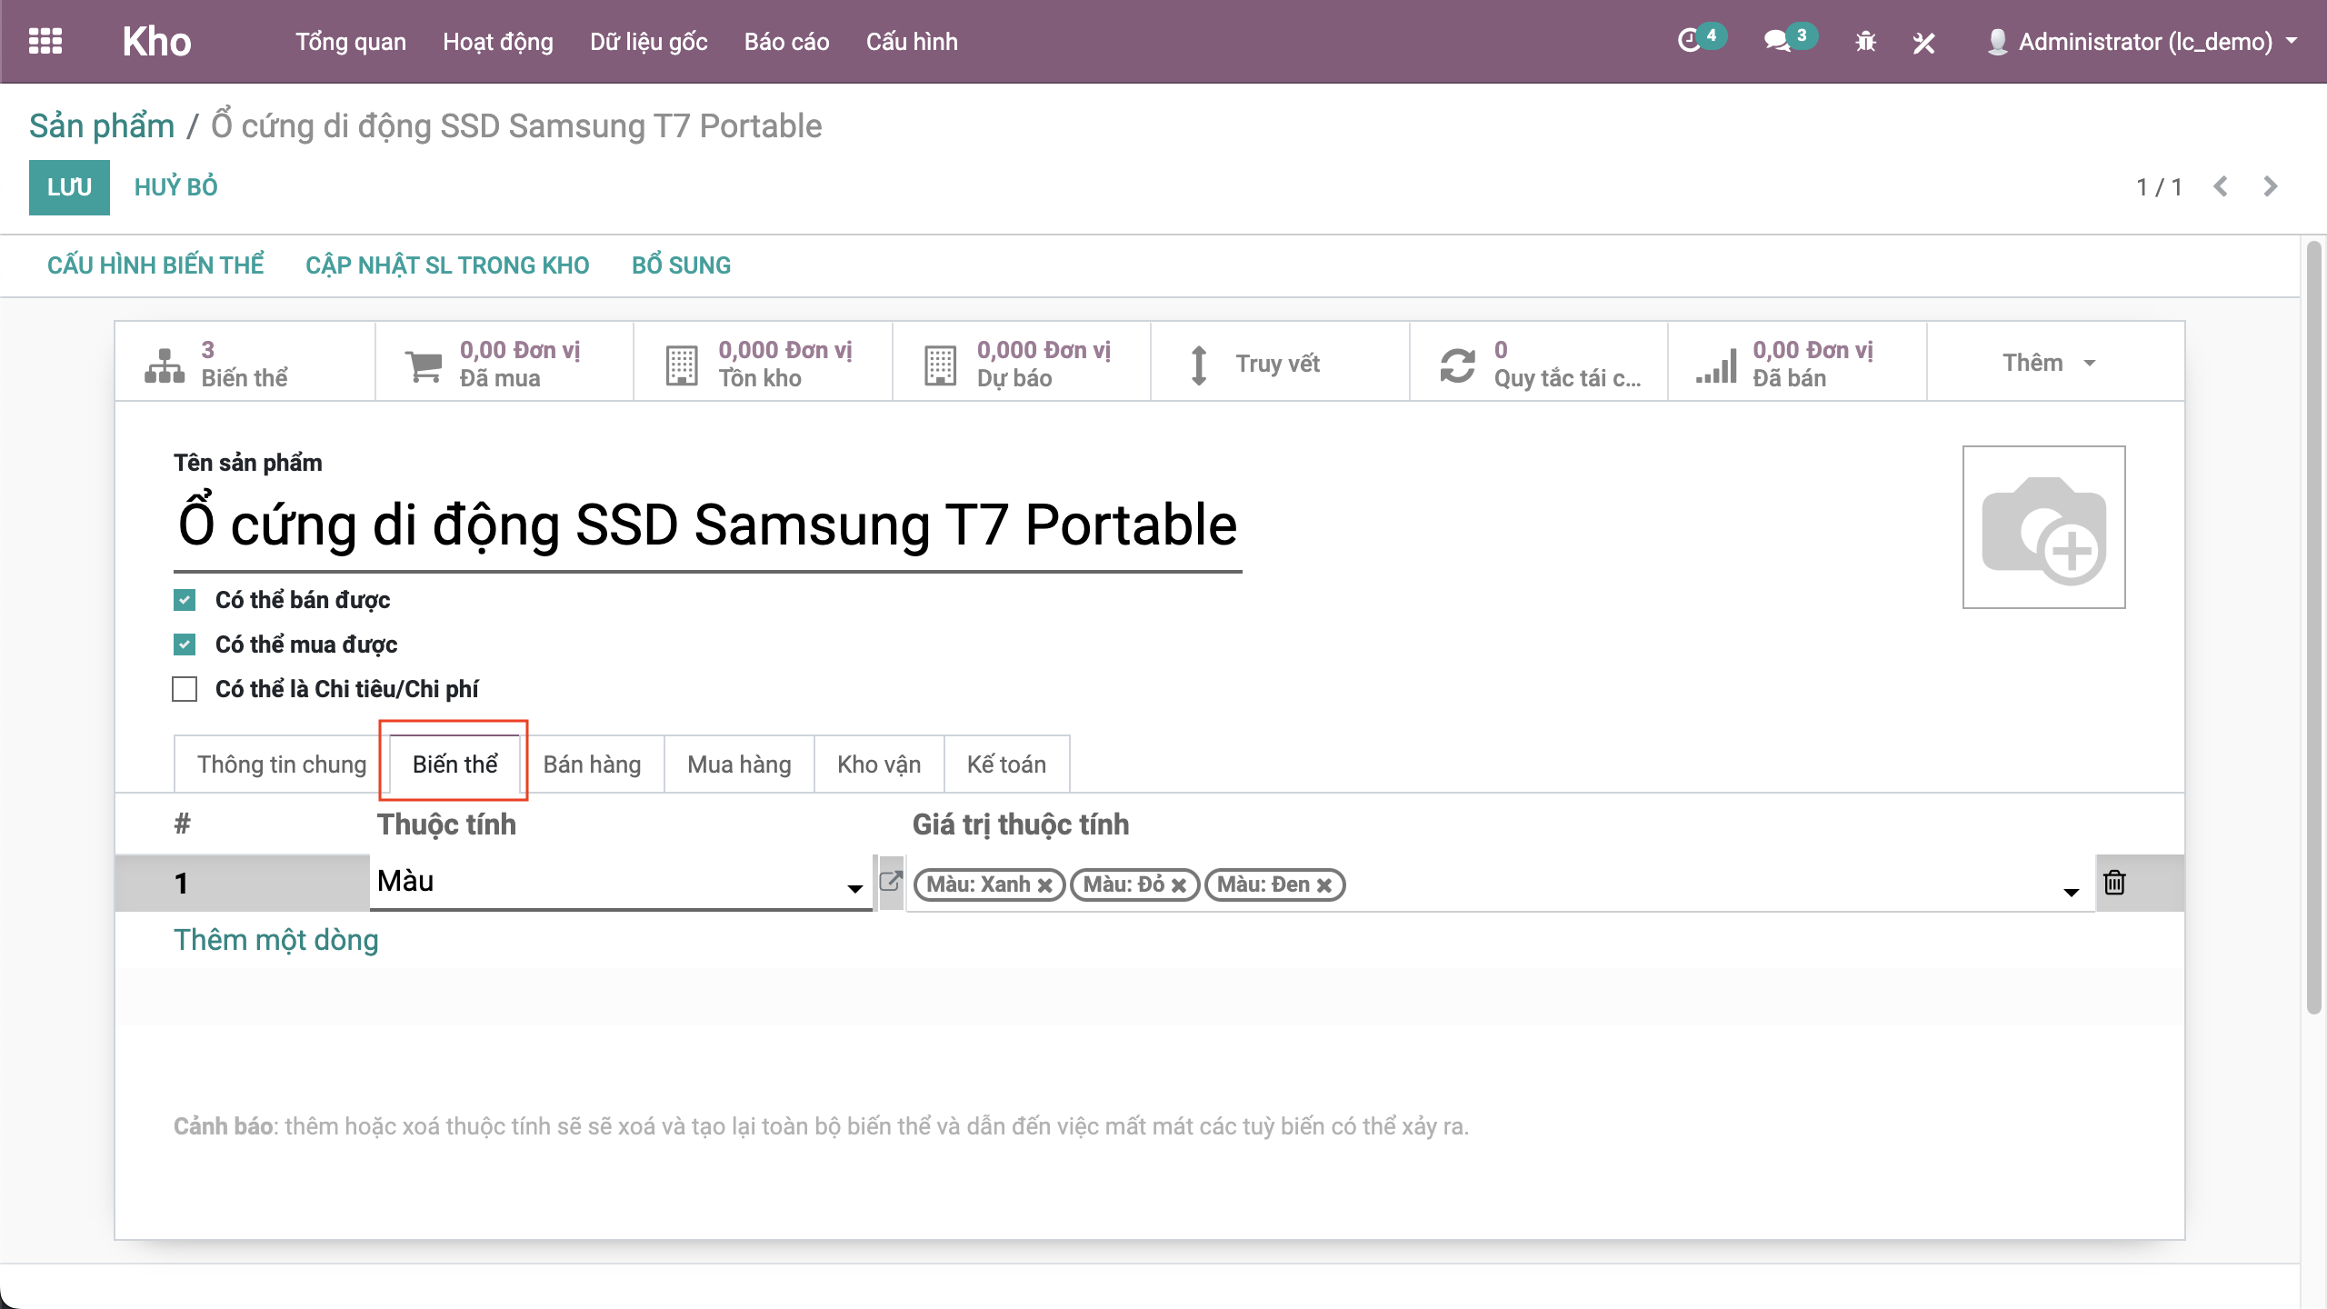This screenshot has height=1309, width=2327.
Task: Go to next record arrow
Action: [2270, 186]
